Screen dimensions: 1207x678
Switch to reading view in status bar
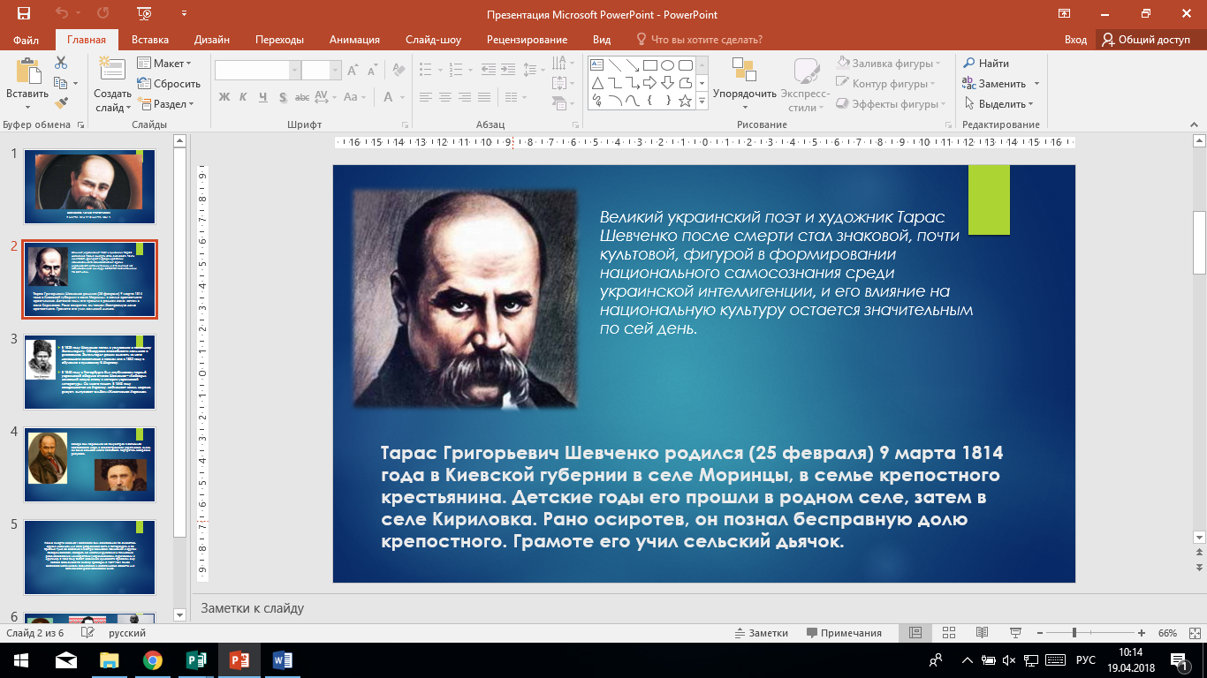(982, 633)
